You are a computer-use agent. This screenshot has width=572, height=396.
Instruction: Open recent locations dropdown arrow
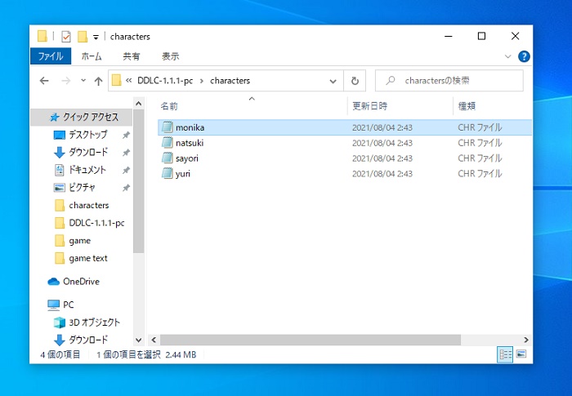pyautogui.click(x=83, y=80)
